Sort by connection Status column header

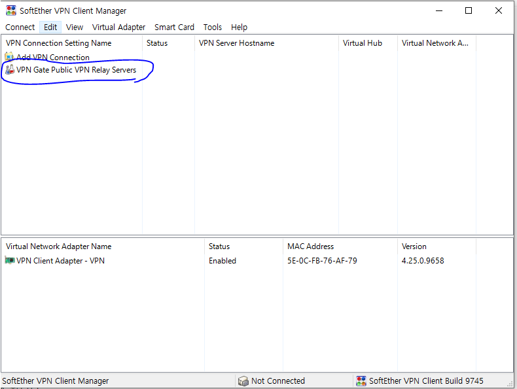pyautogui.click(x=168, y=43)
